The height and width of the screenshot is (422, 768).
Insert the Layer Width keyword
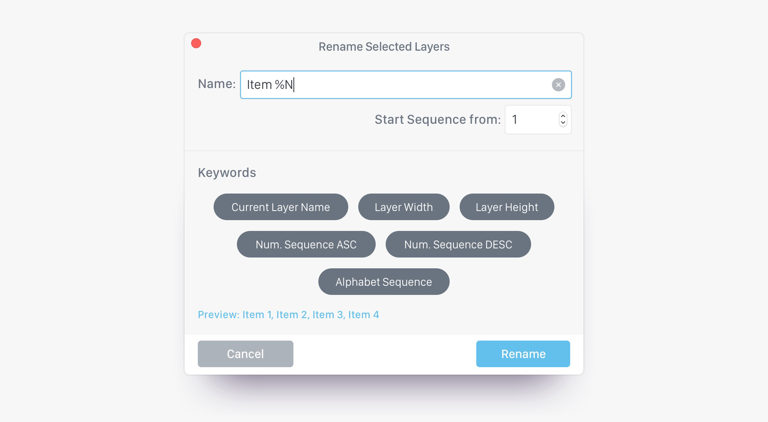[404, 207]
